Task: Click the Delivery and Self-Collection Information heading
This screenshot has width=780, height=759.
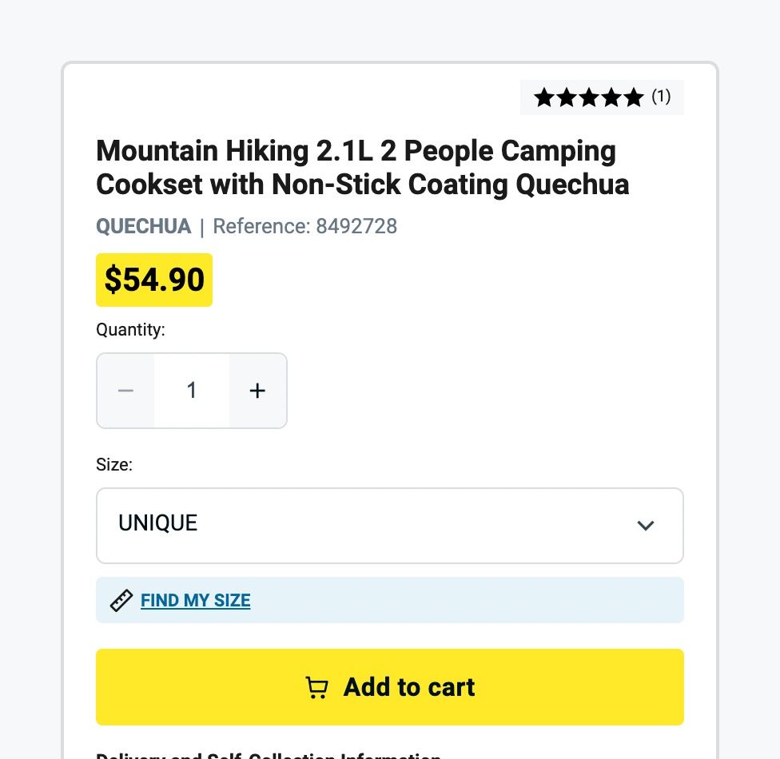Action: click(x=269, y=755)
